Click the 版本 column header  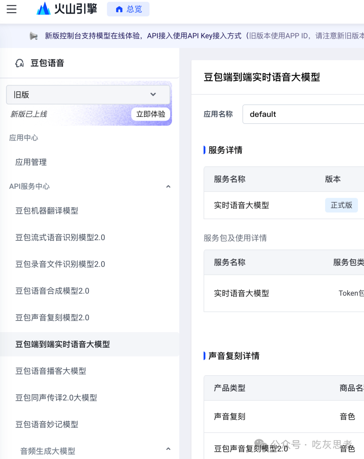click(x=333, y=179)
